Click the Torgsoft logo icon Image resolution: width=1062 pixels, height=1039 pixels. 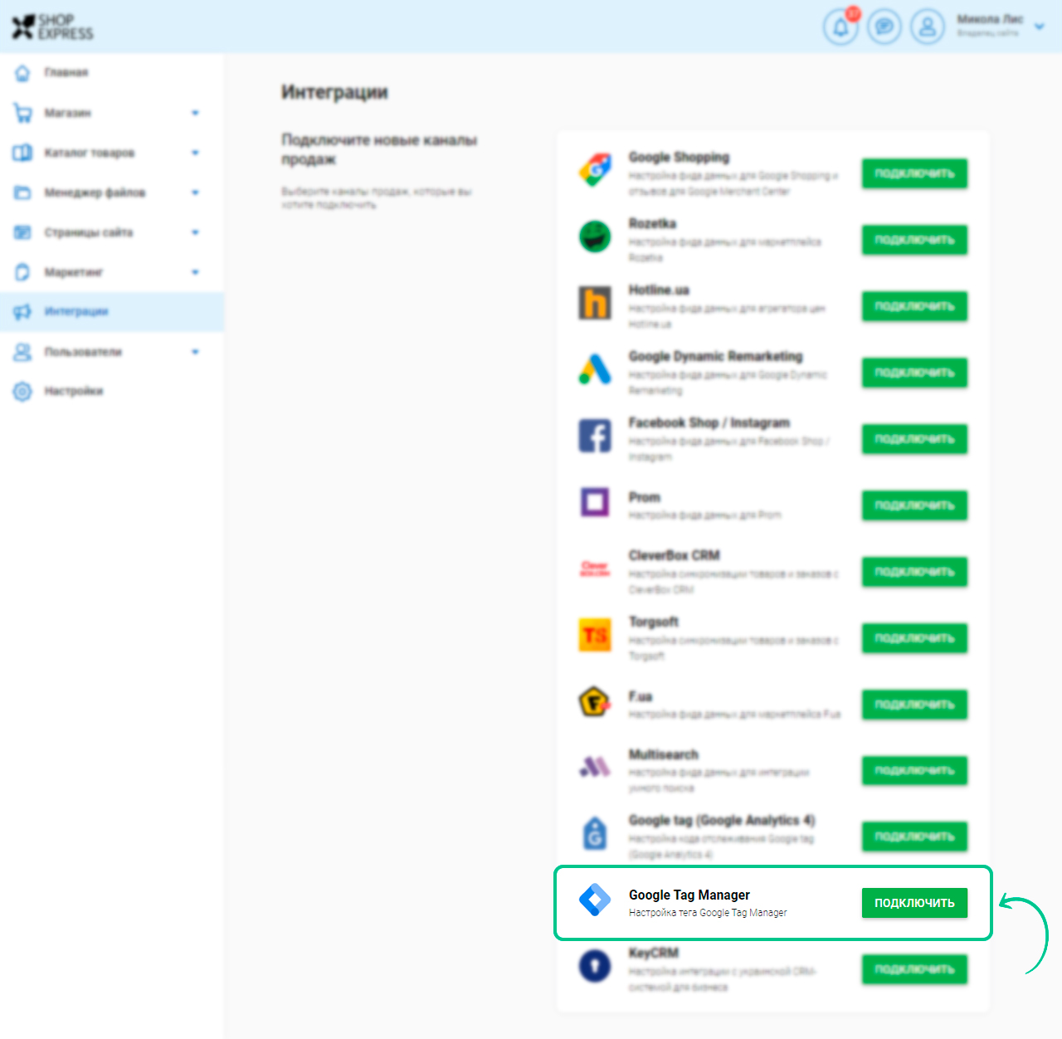(595, 635)
